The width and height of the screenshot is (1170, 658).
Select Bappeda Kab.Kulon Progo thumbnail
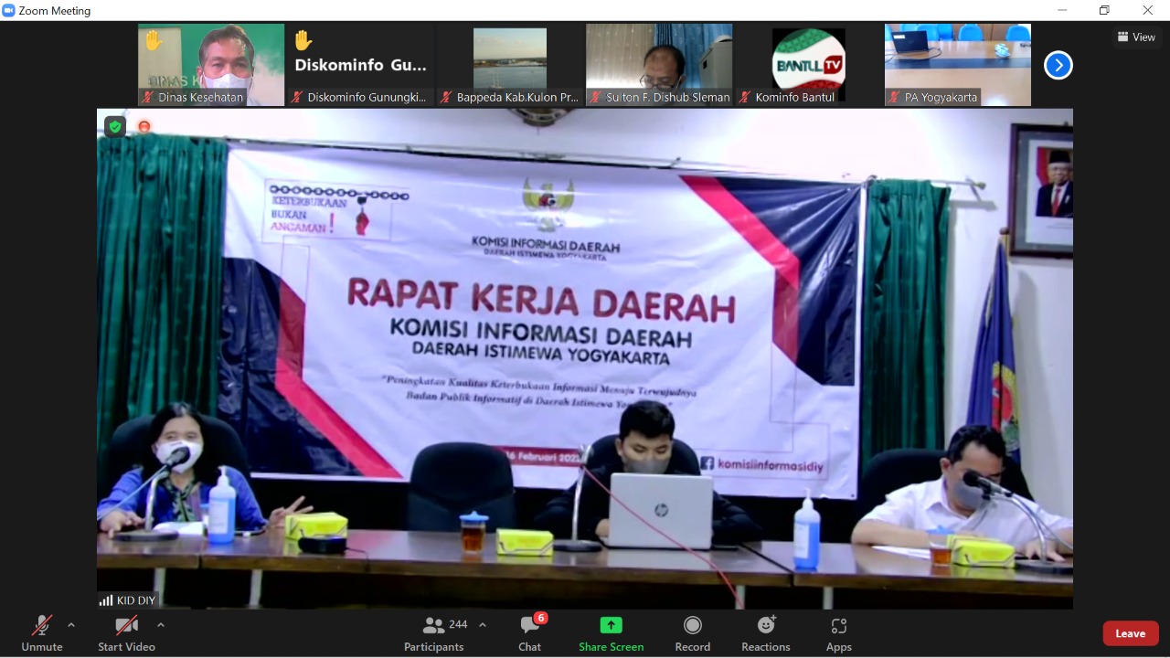pos(510,65)
